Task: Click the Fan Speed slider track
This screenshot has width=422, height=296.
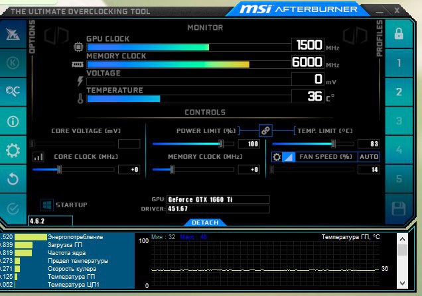Action: click(313, 170)
